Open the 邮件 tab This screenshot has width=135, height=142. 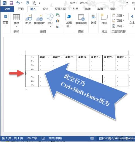coord(88,9)
